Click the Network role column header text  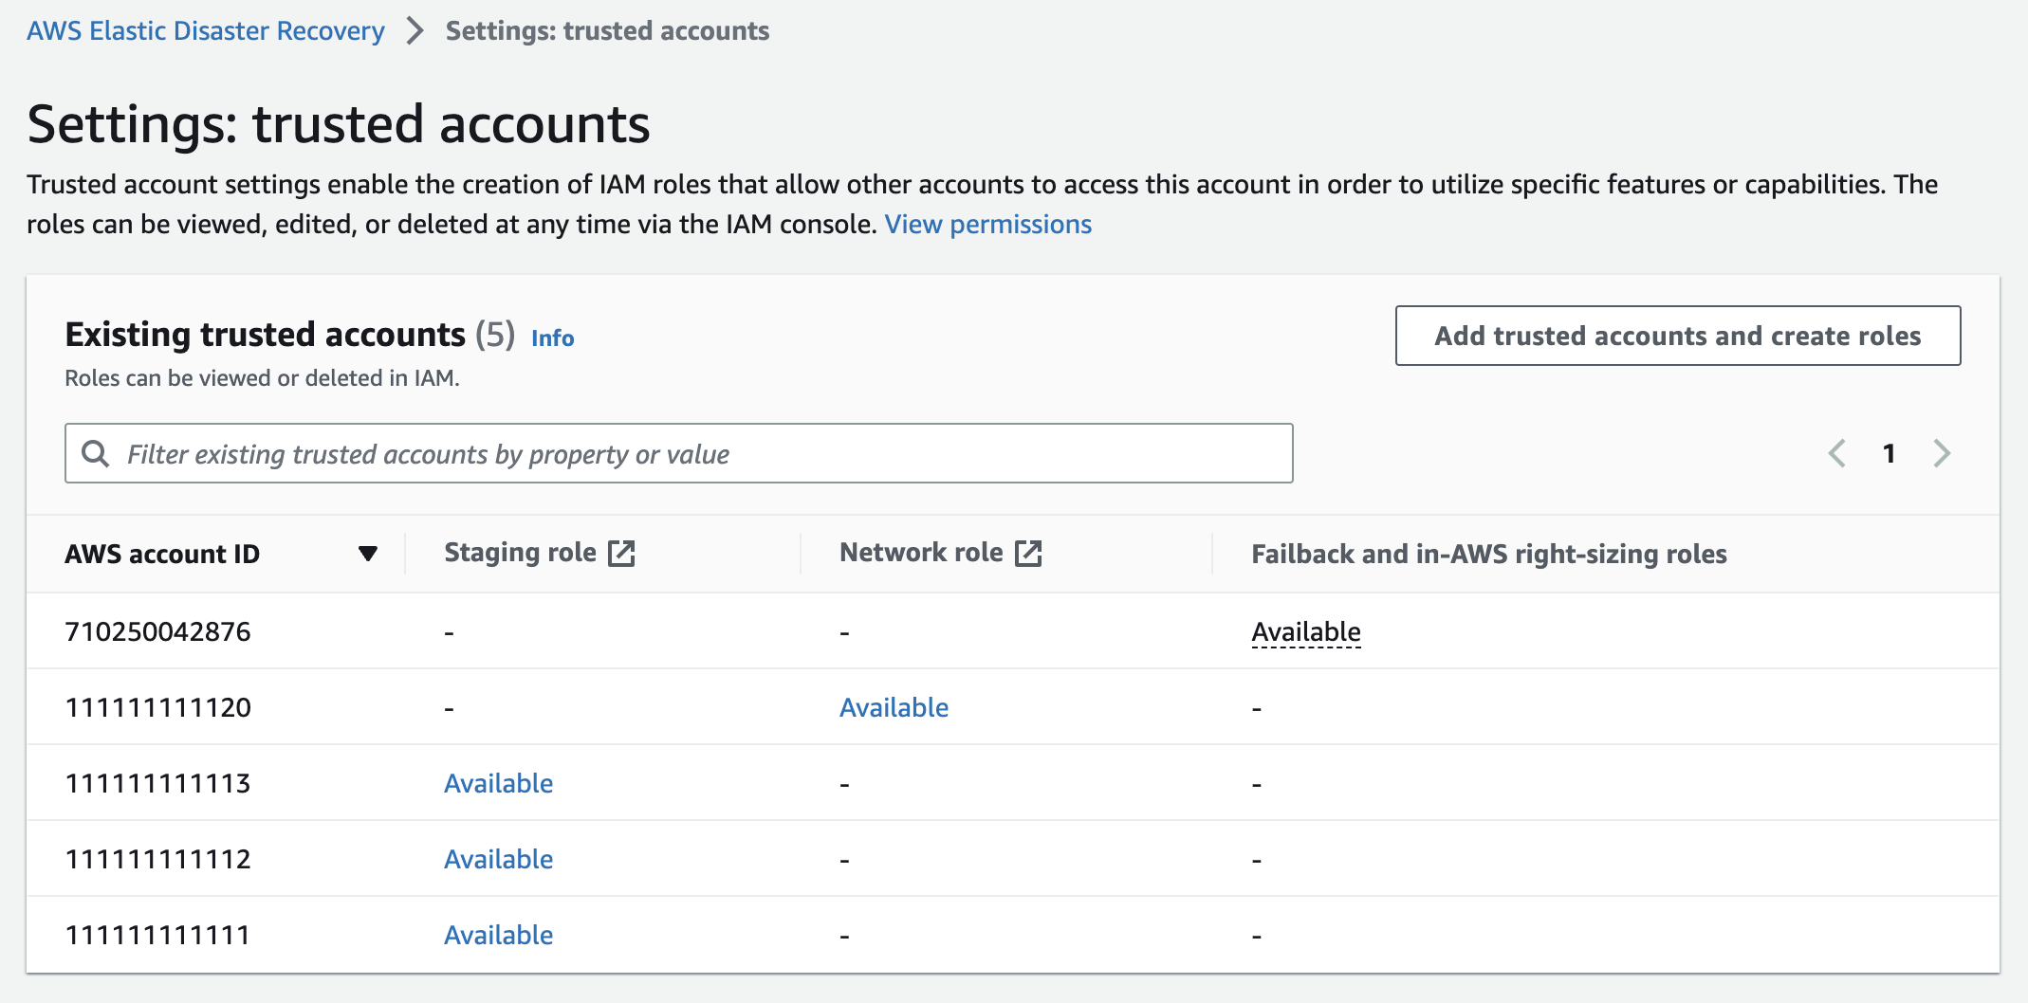coord(921,553)
